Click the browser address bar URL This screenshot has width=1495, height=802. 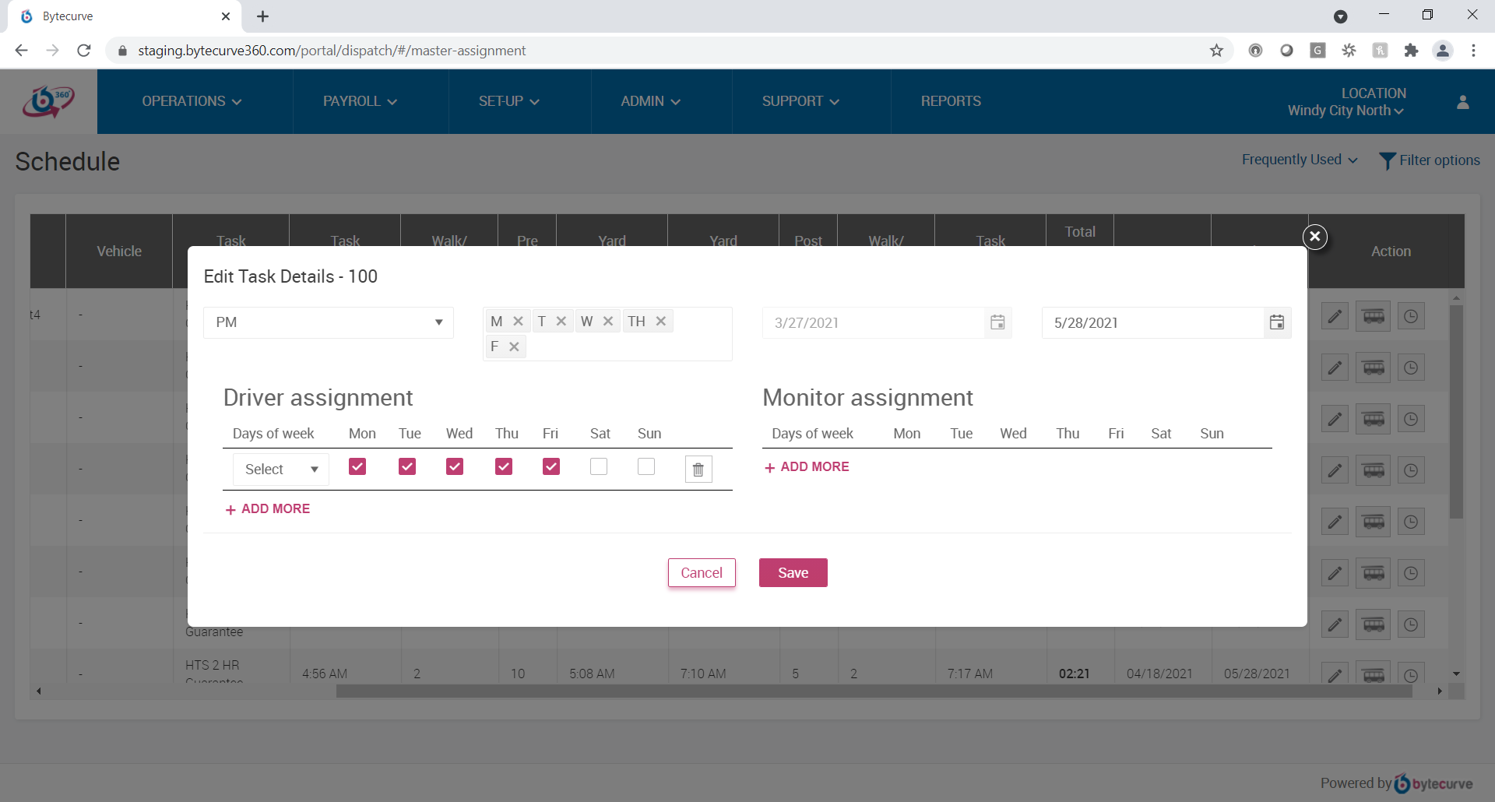332,51
